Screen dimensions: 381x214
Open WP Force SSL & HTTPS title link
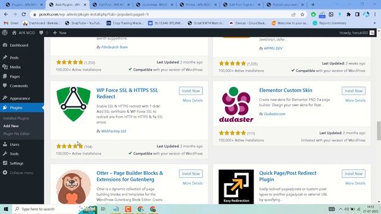pos(127,93)
